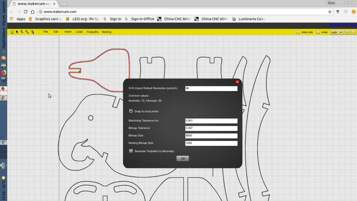View site information icon in address bar

40,12
